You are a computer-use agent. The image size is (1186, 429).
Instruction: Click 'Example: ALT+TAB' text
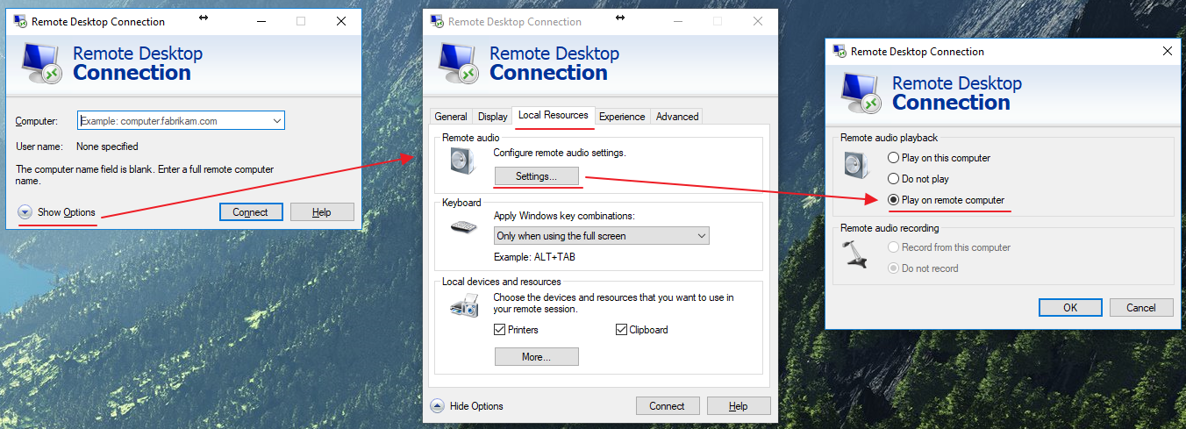coord(534,257)
